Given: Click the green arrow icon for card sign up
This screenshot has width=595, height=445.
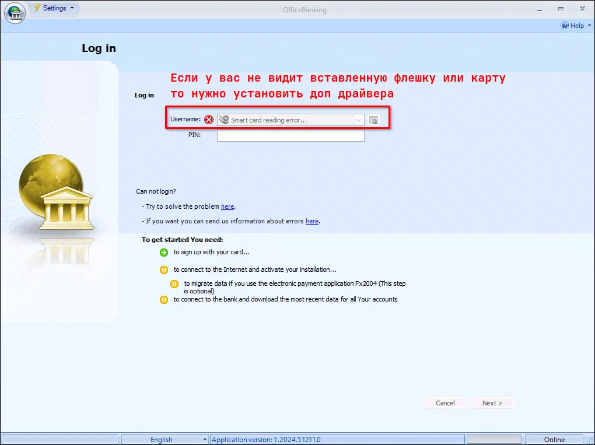Looking at the screenshot, I should 164,253.
